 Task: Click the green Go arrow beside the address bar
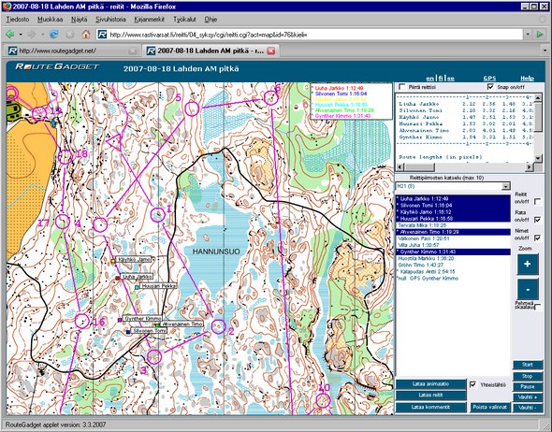(539, 35)
